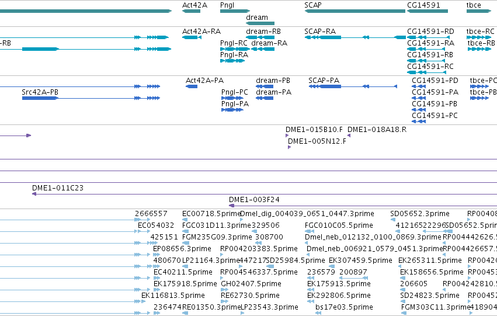
Task: Click the SD05652.3prime EST label
Action: pyautogui.click(x=420, y=214)
